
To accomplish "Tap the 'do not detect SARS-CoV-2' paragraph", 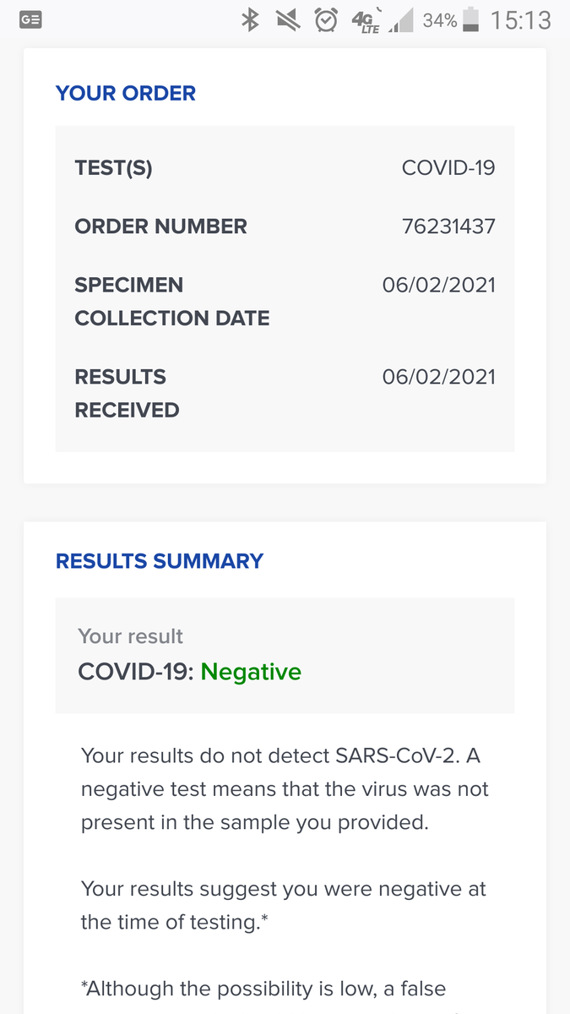I will click(285, 788).
